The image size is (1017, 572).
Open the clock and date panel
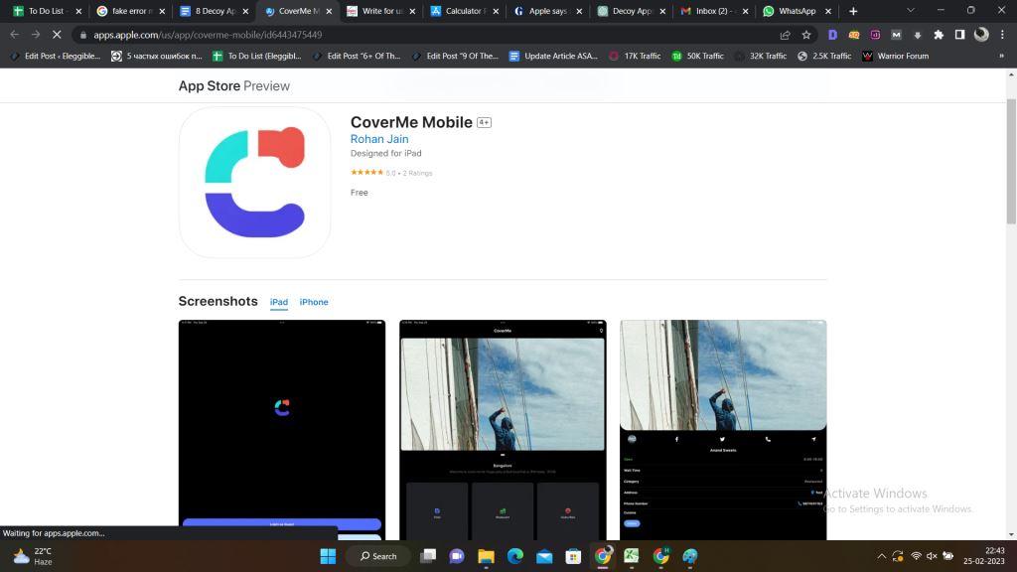tap(984, 556)
